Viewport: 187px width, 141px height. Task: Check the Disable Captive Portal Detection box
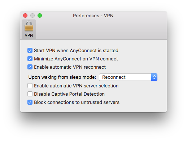tap(30, 94)
